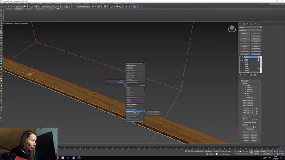Click the Acquire button

(x=254, y=140)
